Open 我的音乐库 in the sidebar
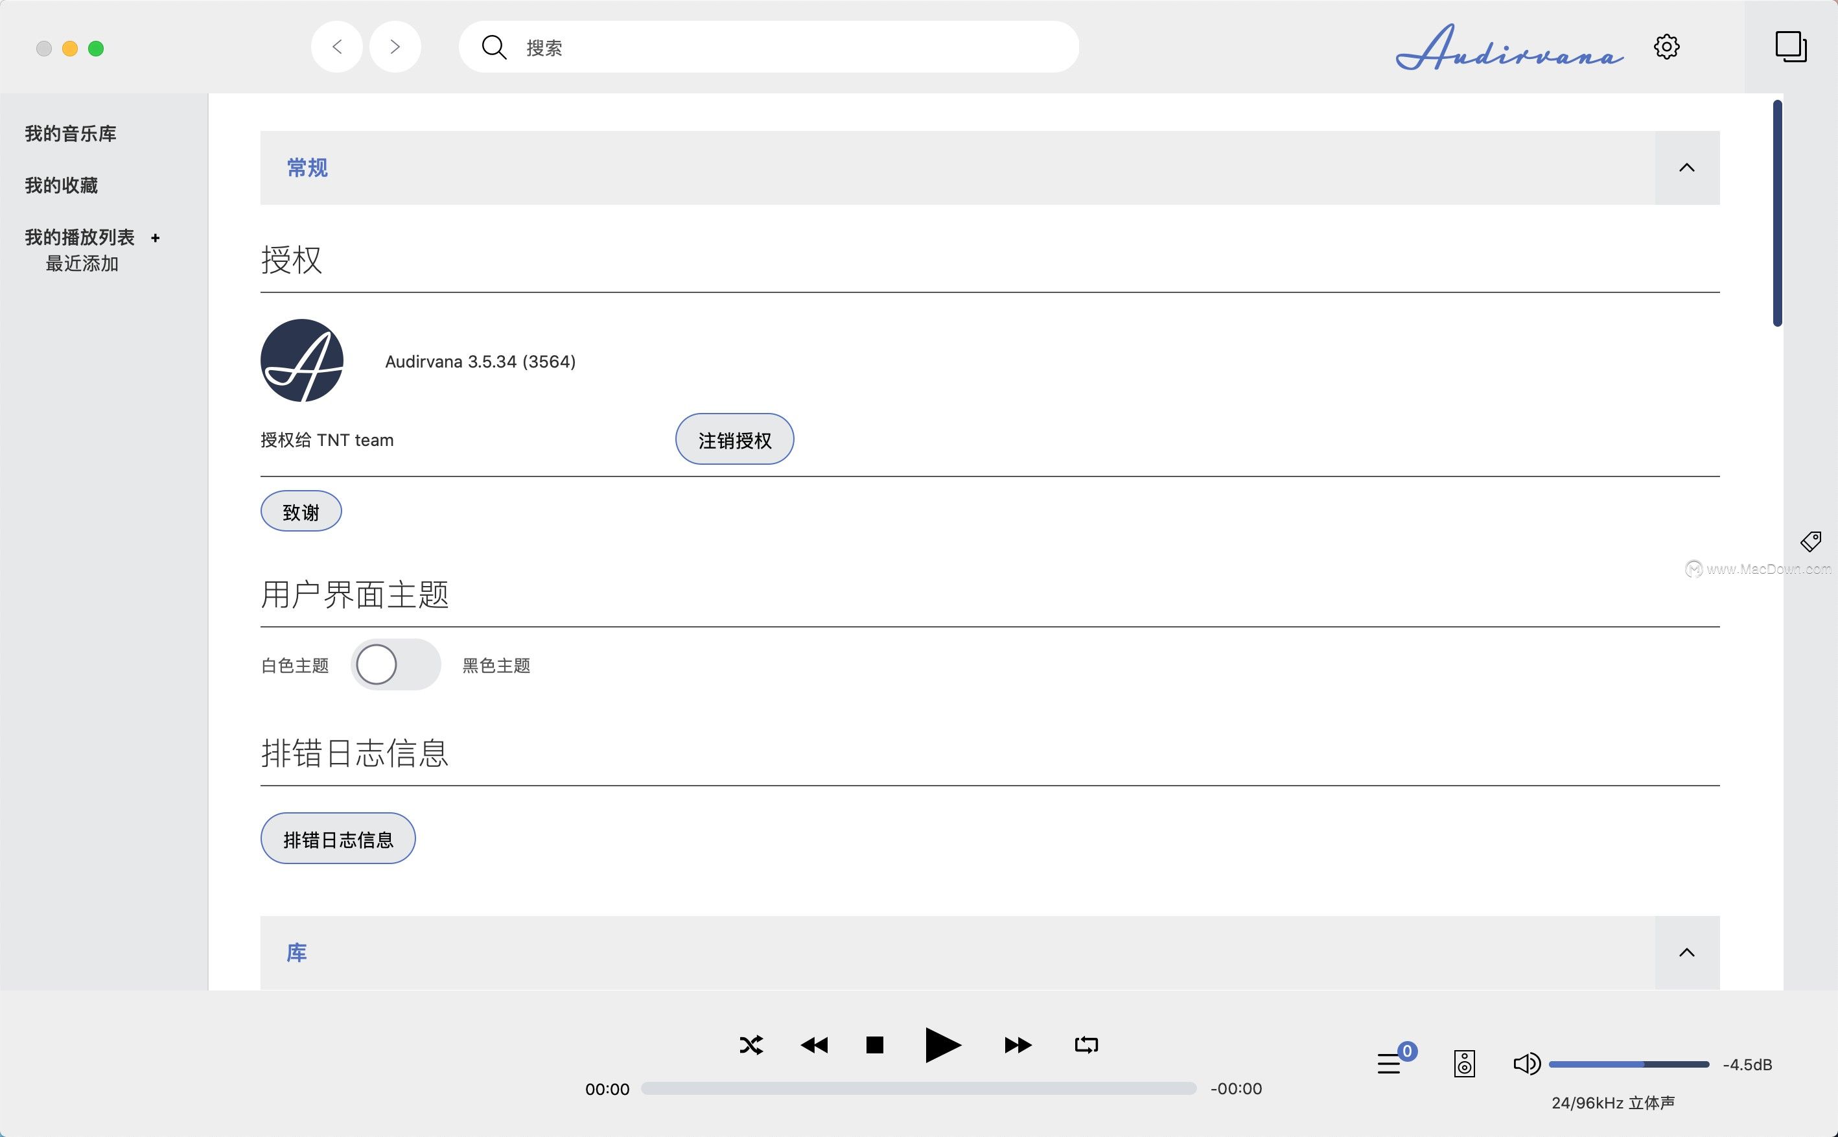This screenshot has height=1137, width=1838. coord(71,134)
